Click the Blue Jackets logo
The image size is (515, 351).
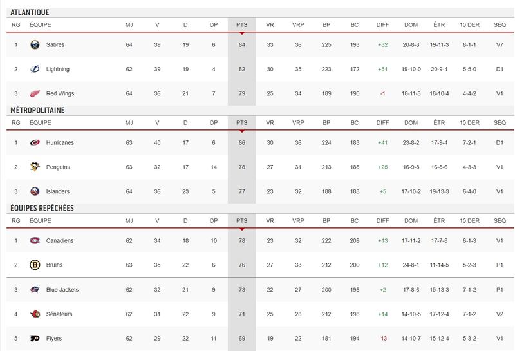(x=35, y=290)
